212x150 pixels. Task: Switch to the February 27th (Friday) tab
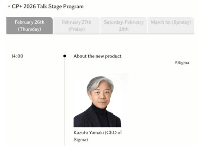(77, 26)
